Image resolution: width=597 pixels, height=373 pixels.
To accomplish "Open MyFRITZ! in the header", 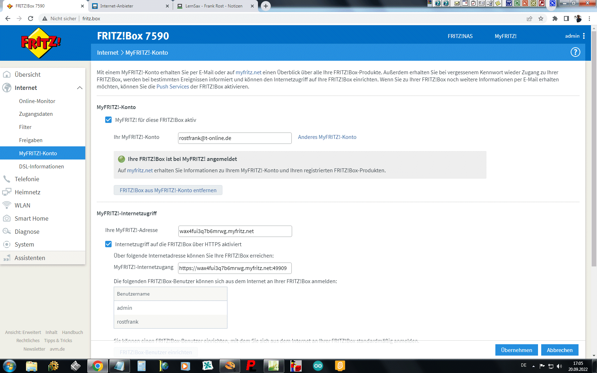I will (506, 36).
